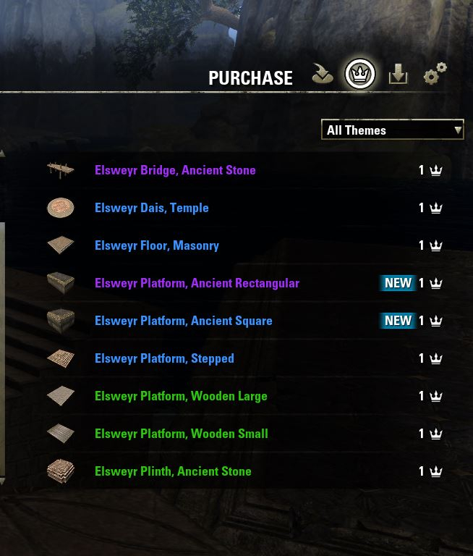Click the scroll down arrow on list
This screenshot has width=473, height=556.
2,481
